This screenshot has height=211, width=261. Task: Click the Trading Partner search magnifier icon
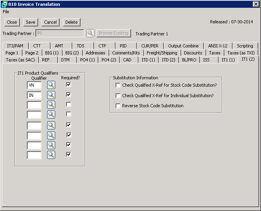(x=90, y=33)
